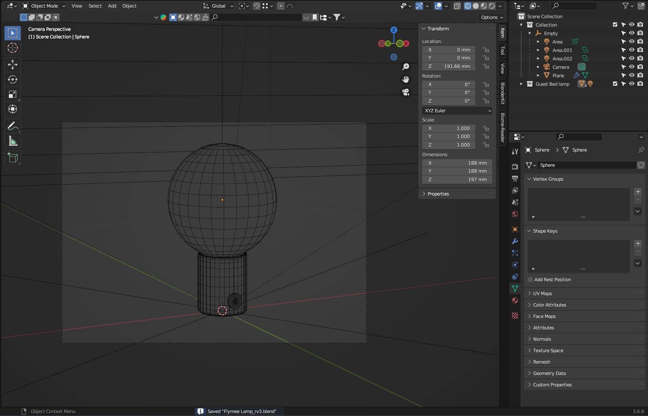
Task: Switch to material preview shading
Action: 484,6
